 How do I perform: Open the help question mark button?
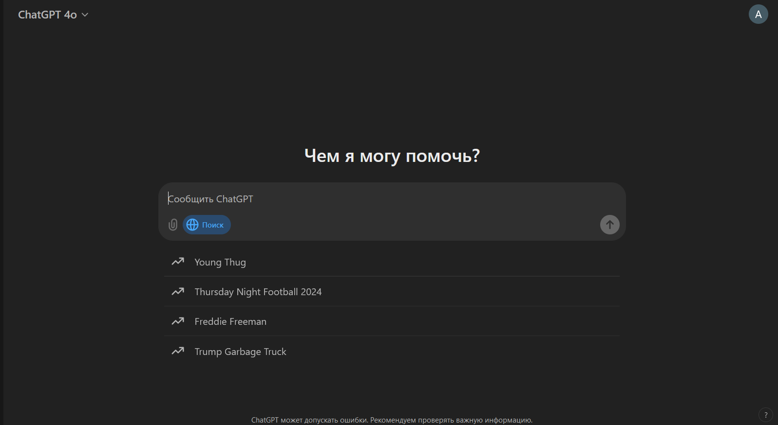tap(766, 415)
